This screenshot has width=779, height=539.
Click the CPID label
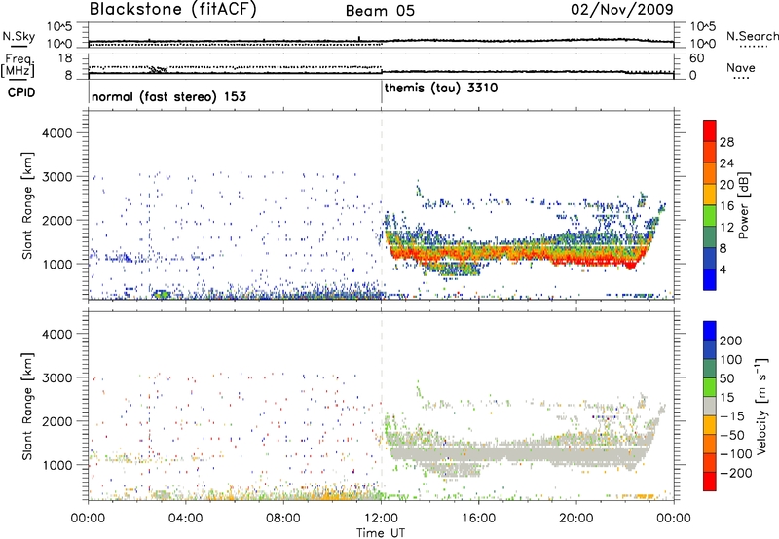coord(21,92)
